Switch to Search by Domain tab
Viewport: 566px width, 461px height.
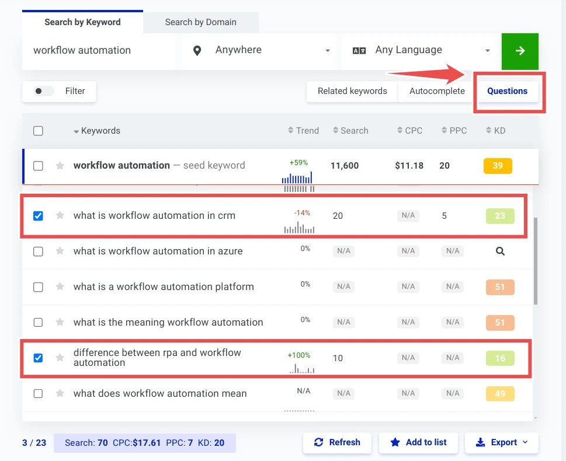(201, 22)
